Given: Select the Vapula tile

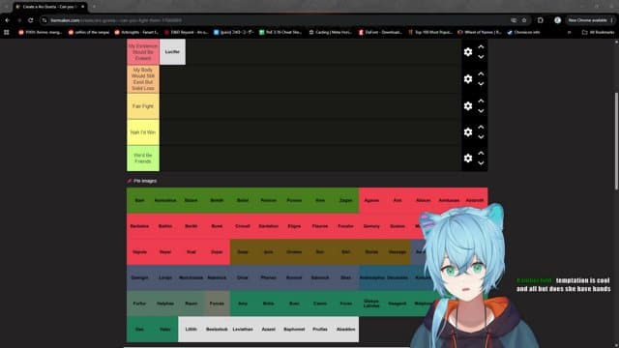Looking at the screenshot, I should [139, 251].
